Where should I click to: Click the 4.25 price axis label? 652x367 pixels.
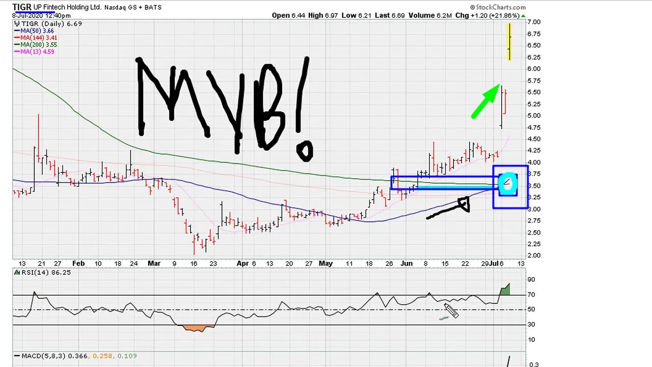point(533,151)
